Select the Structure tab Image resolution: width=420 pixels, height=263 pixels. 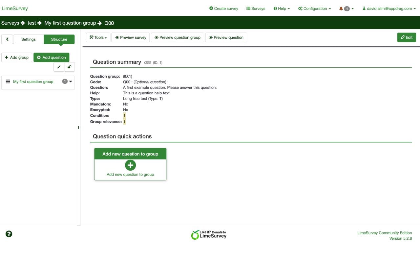59,39
